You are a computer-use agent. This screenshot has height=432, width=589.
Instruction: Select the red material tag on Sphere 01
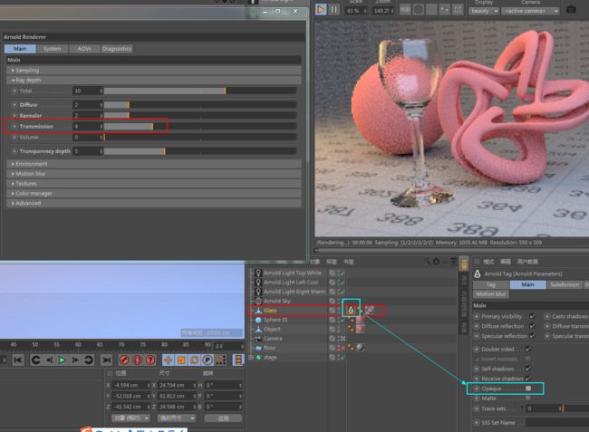(x=360, y=320)
